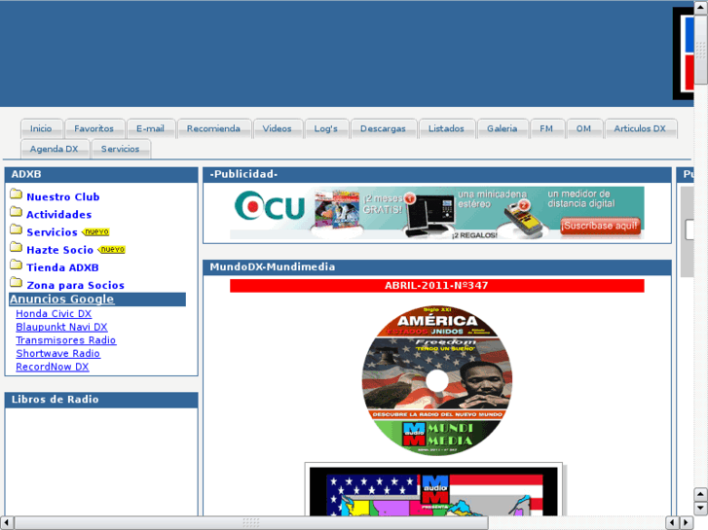
Task: Open the Listados tab
Action: pos(446,128)
